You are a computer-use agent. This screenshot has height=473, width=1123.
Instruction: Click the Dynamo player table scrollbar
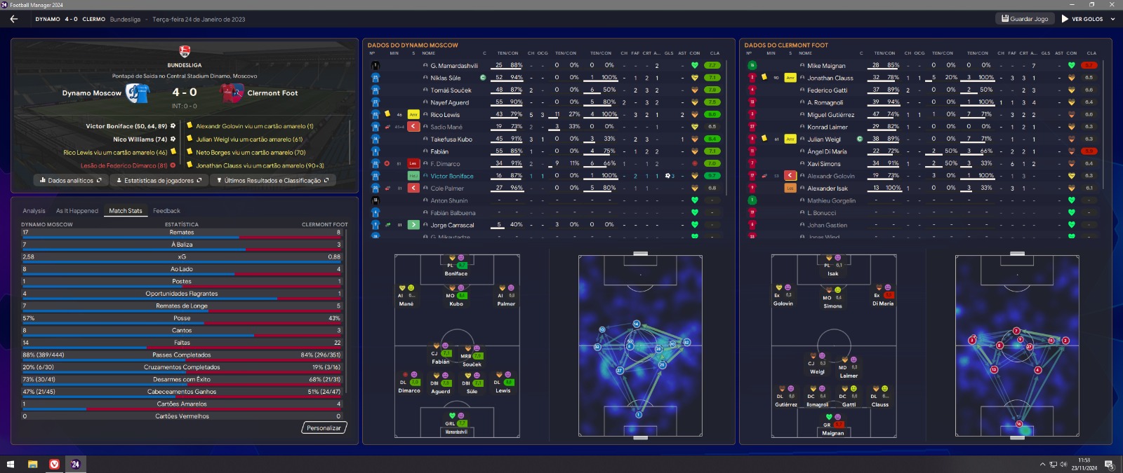click(726, 126)
